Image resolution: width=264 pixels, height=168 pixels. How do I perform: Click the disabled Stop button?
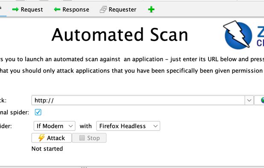(x=89, y=138)
